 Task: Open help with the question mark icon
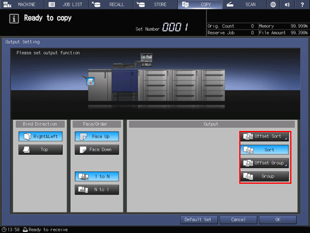pos(302,4)
